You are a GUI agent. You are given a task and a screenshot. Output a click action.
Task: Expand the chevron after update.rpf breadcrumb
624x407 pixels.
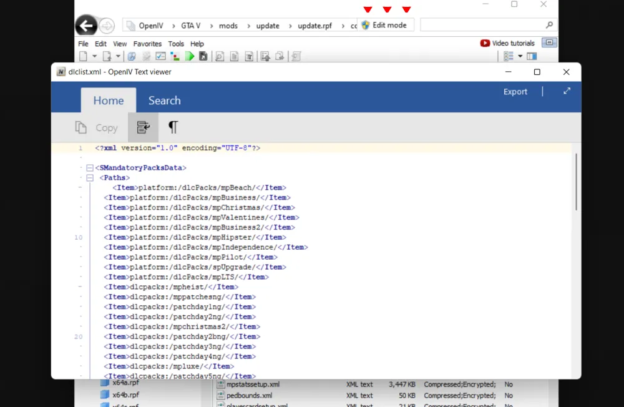343,26
